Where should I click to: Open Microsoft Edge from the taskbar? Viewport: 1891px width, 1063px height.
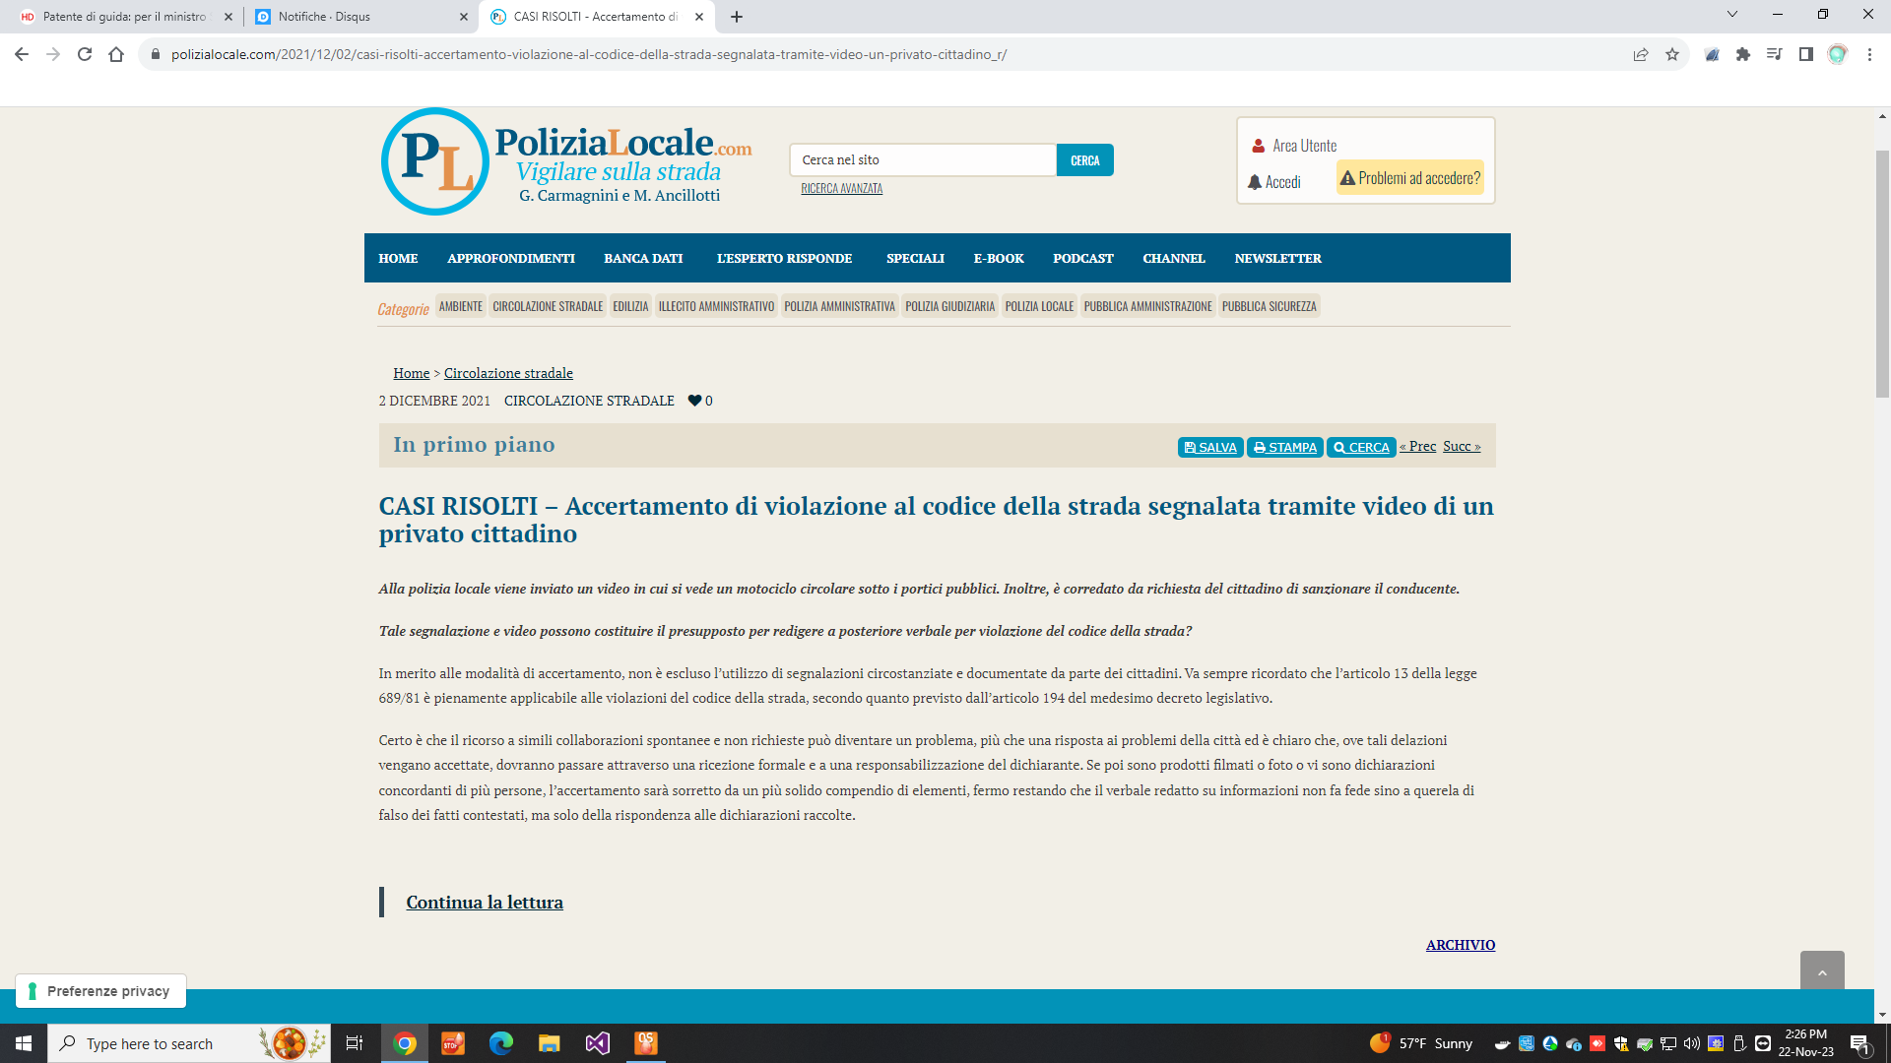point(501,1043)
